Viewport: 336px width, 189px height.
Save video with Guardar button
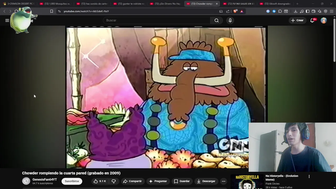[182, 181]
